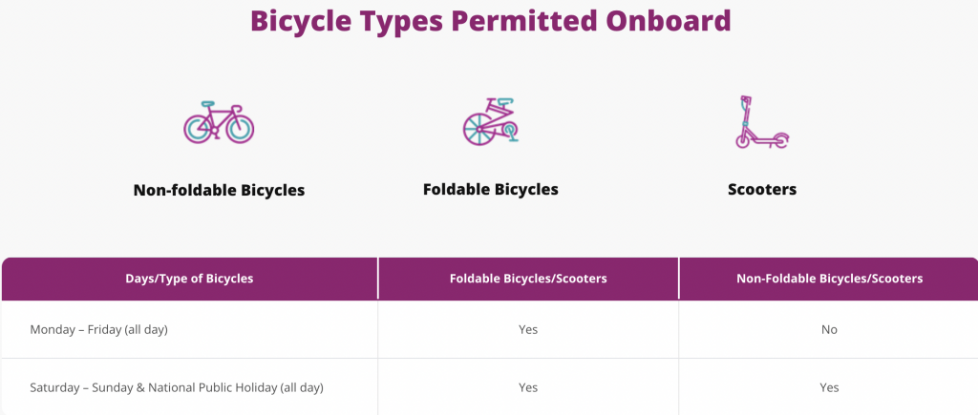Click the non-foldable bicycle icon
Screen dimensions: 978x415
(219, 122)
